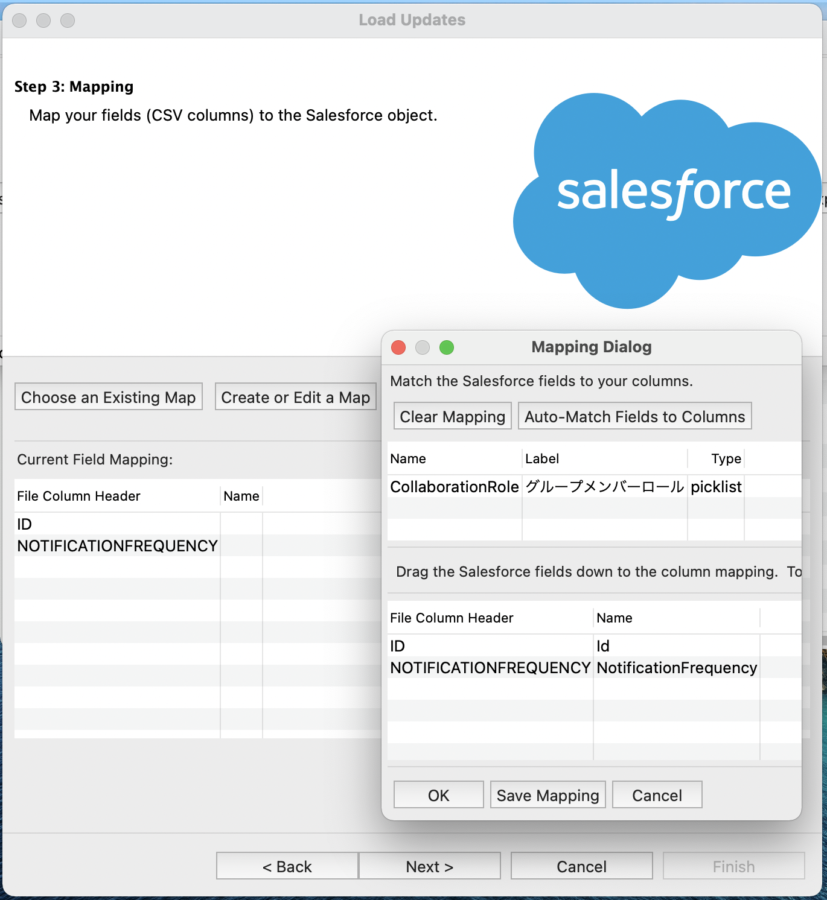
Task: Cancel the Mapping Dialog
Action: coord(657,795)
